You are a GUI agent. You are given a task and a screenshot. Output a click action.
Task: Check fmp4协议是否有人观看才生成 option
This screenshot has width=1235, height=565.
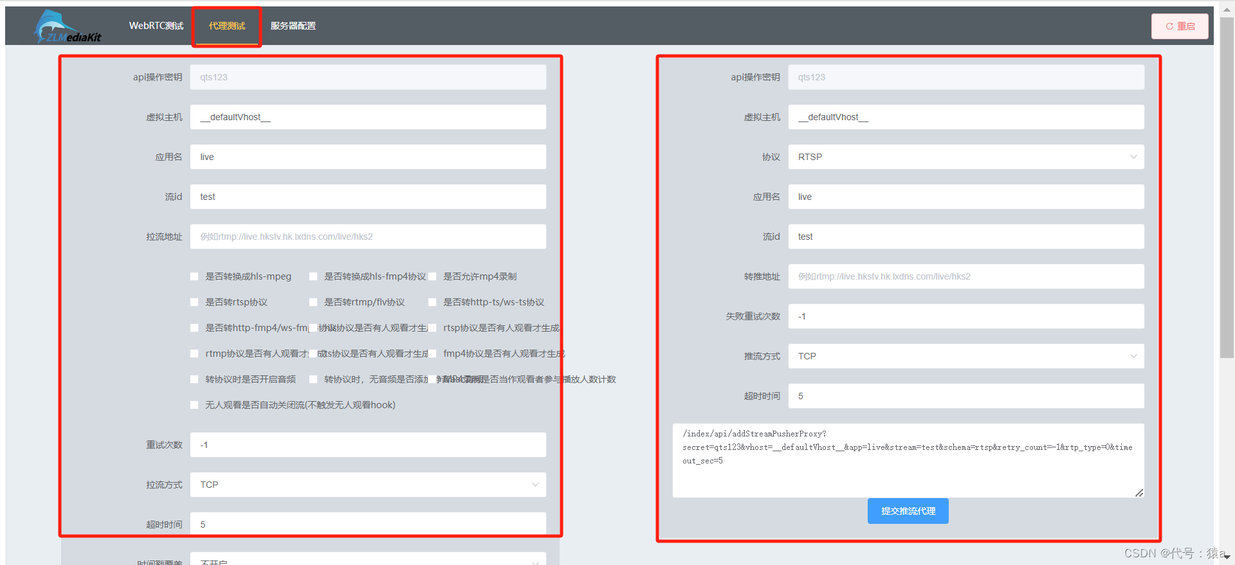432,354
